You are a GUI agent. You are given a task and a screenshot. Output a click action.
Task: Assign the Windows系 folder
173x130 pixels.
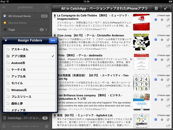[x=30, y=90]
